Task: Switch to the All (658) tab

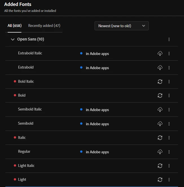Action: 14,26
